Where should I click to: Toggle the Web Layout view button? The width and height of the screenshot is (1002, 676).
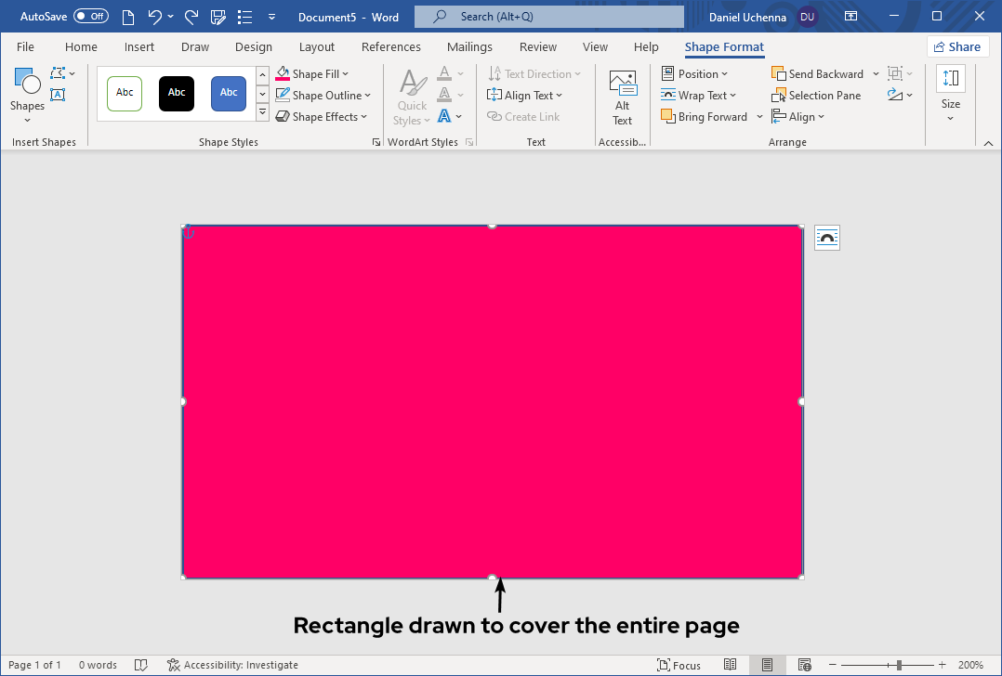tap(802, 665)
